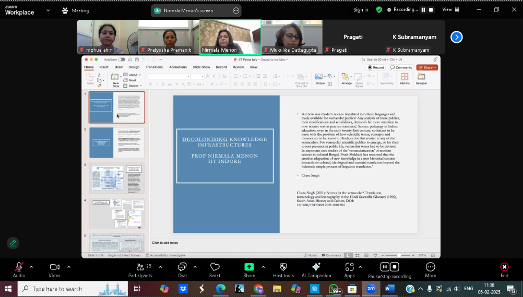Switch to the Draw ribbon tab
523x297 pixels.
118,67
